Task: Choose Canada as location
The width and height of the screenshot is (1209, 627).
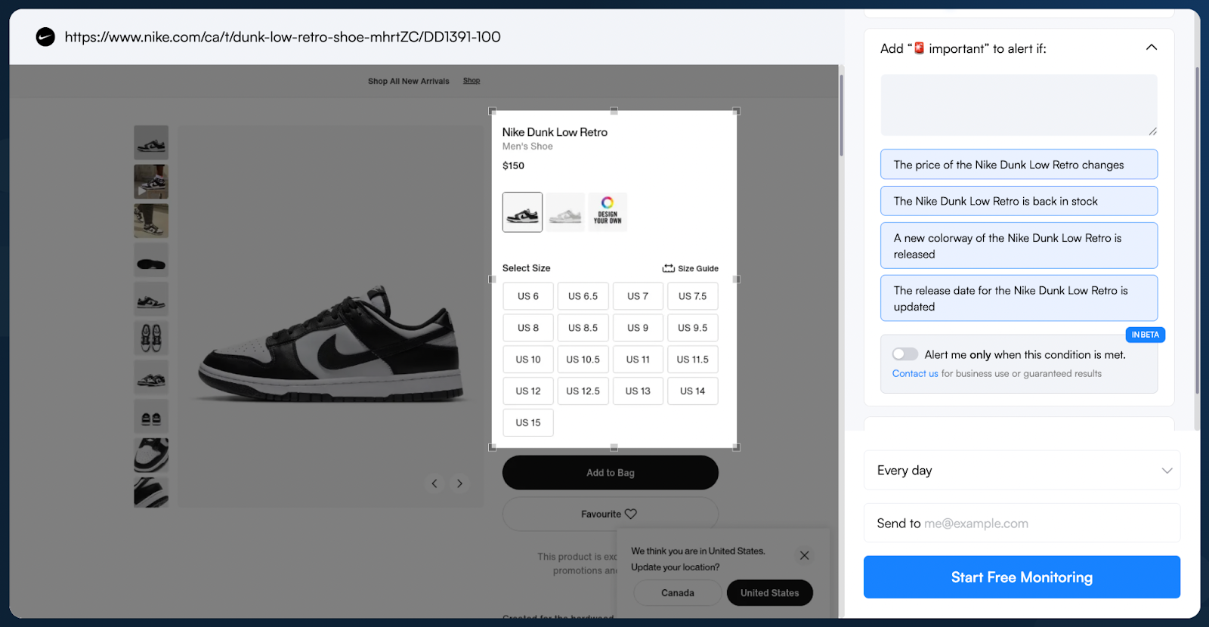Action: point(677,593)
